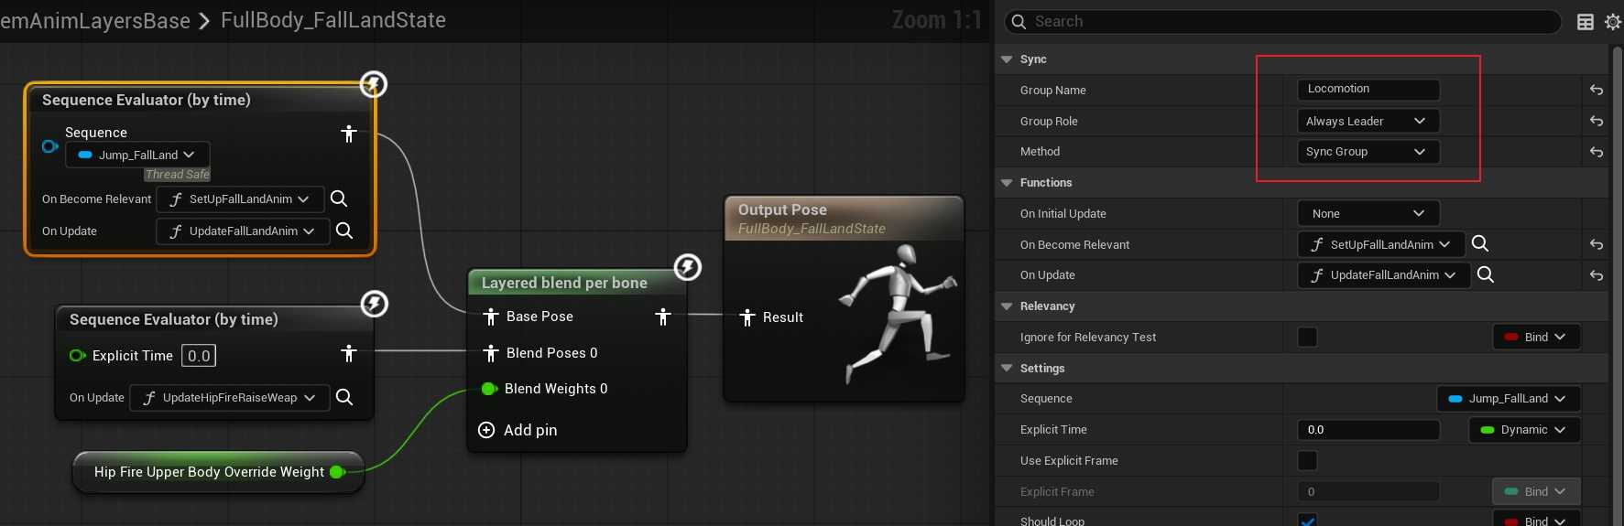Reset the Method property to default
The image size is (1624, 526).
pos(1597,152)
